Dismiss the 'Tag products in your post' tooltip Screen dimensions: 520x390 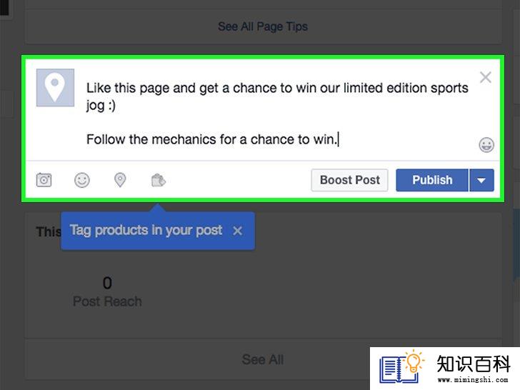click(x=237, y=231)
